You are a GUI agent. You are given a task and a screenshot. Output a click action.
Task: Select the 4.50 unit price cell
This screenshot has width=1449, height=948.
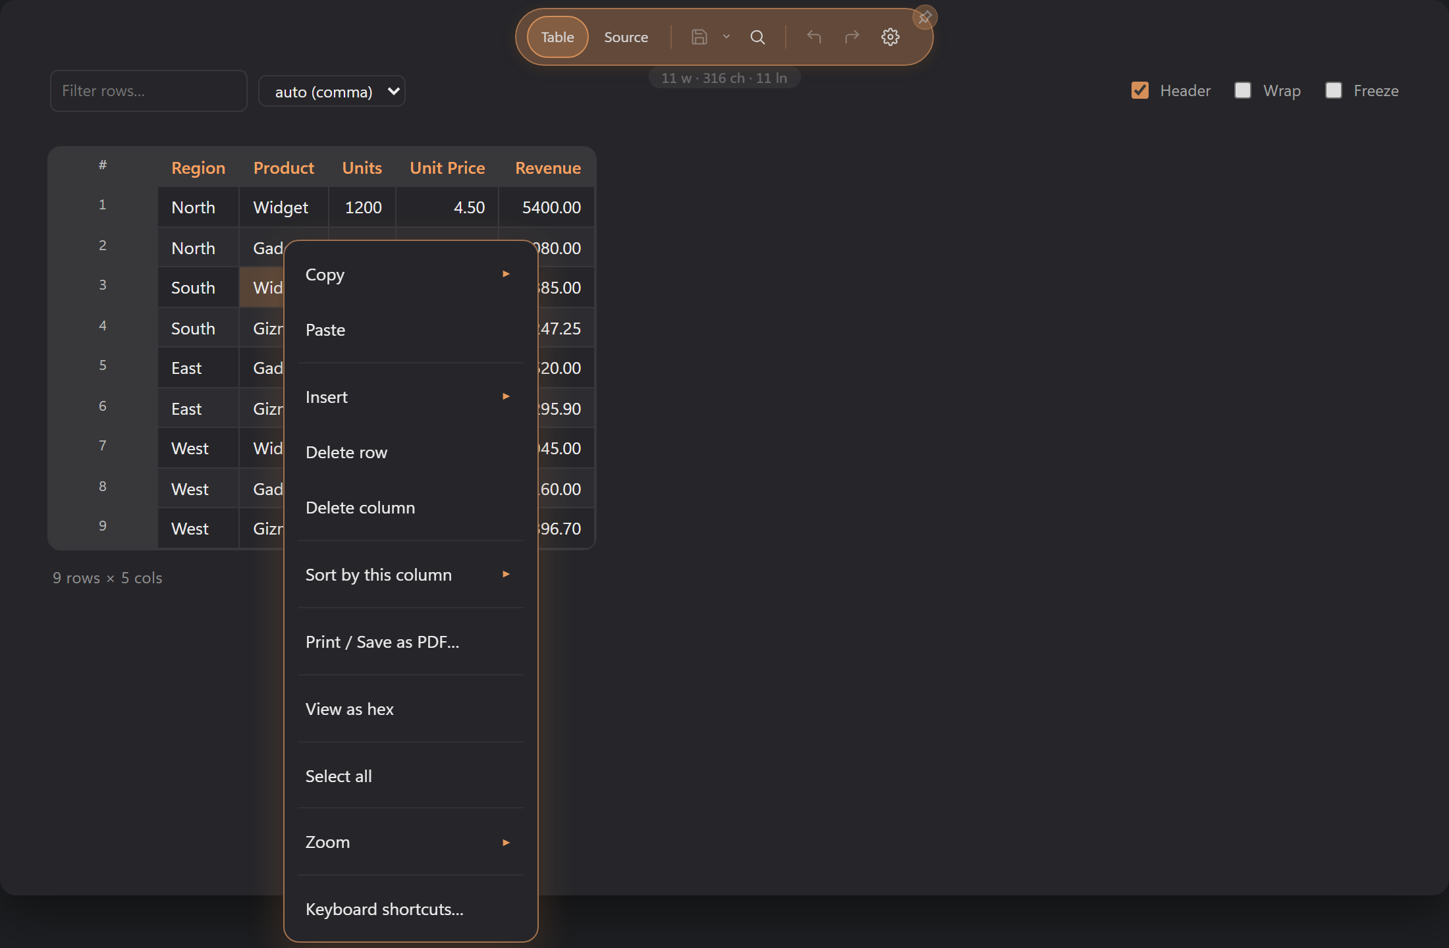click(x=447, y=207)
